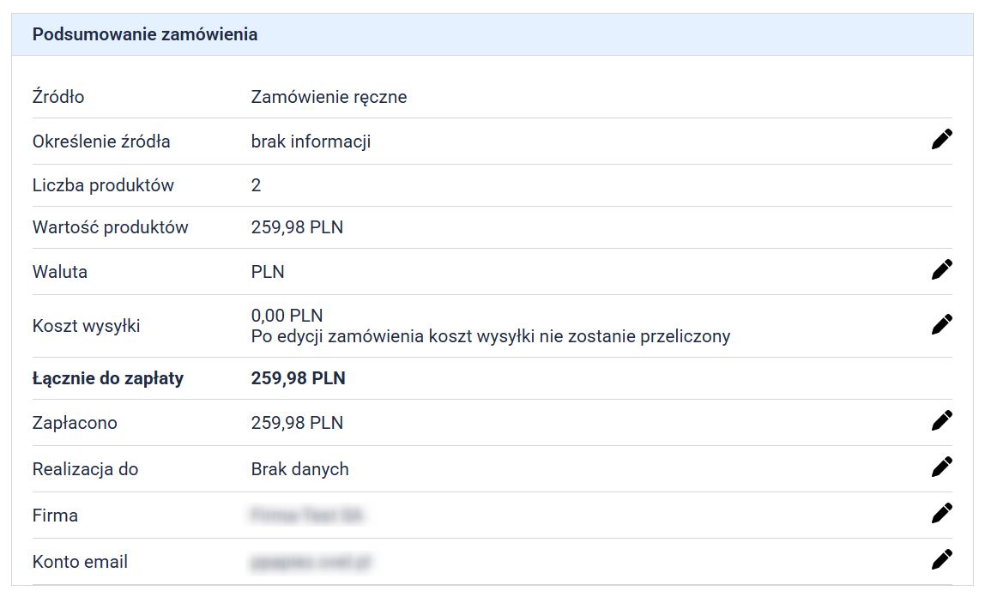The height and width of the screenshot is (597, 985).
Task: Click the blurred Firma name value
Action: click(x=306, y=516)
